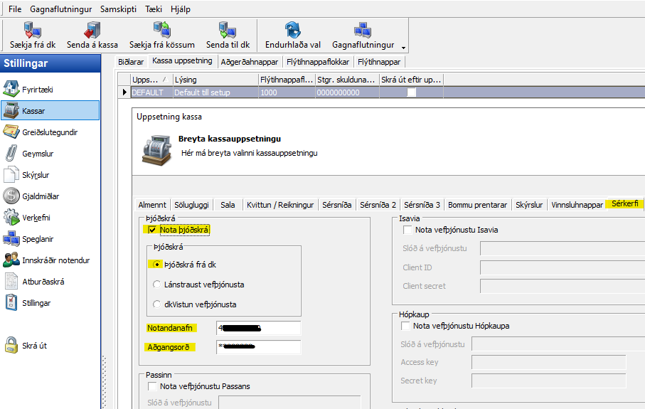Click Sækja frá kössum toolbar icon
The height and width of the screenshot is (409, 645).
click(x=161, y=30)
